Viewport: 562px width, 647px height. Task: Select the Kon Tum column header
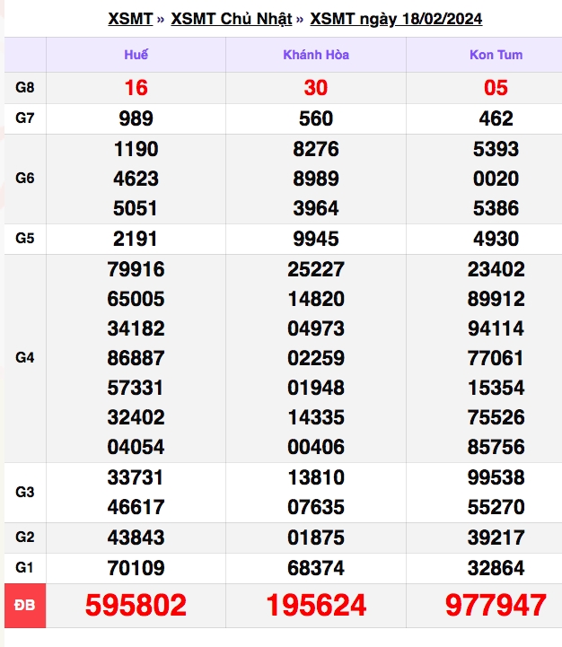[x=496, y=55]
